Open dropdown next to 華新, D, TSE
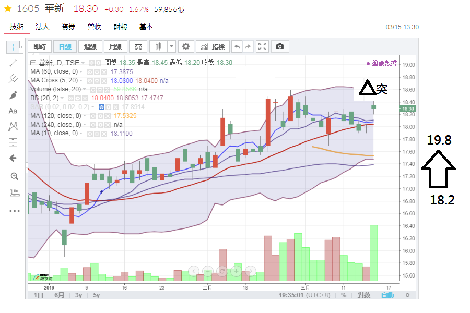The image size is (470, 313). click(x=83, y=63)
